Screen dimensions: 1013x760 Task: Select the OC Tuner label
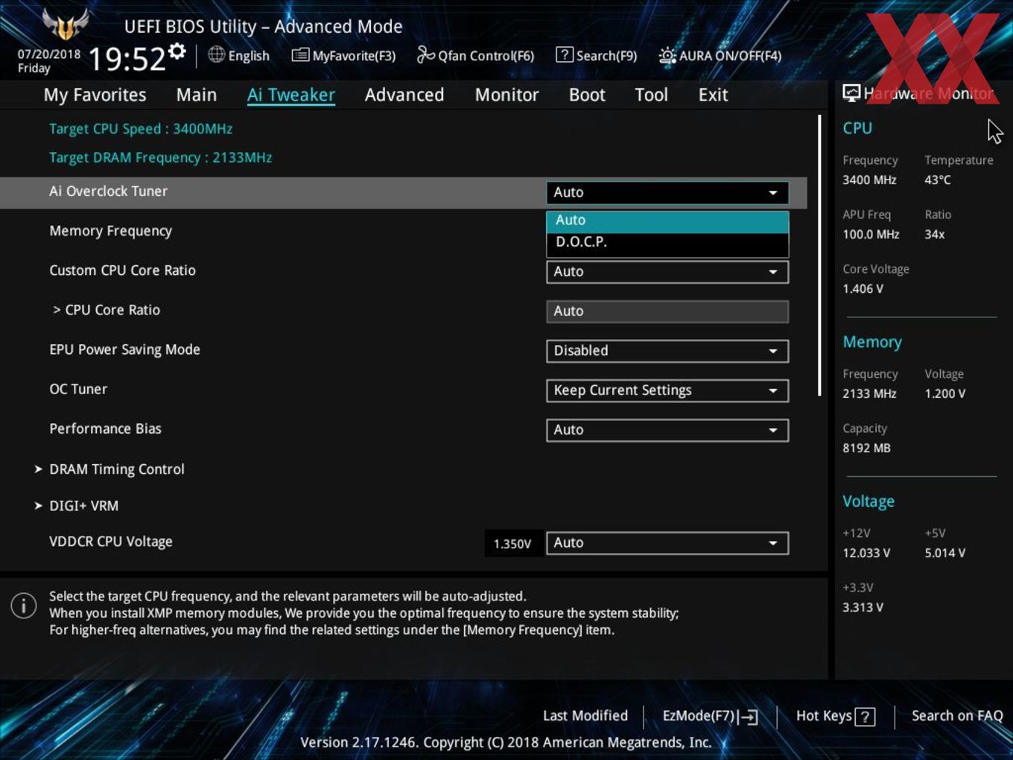[x=78, y=389]
